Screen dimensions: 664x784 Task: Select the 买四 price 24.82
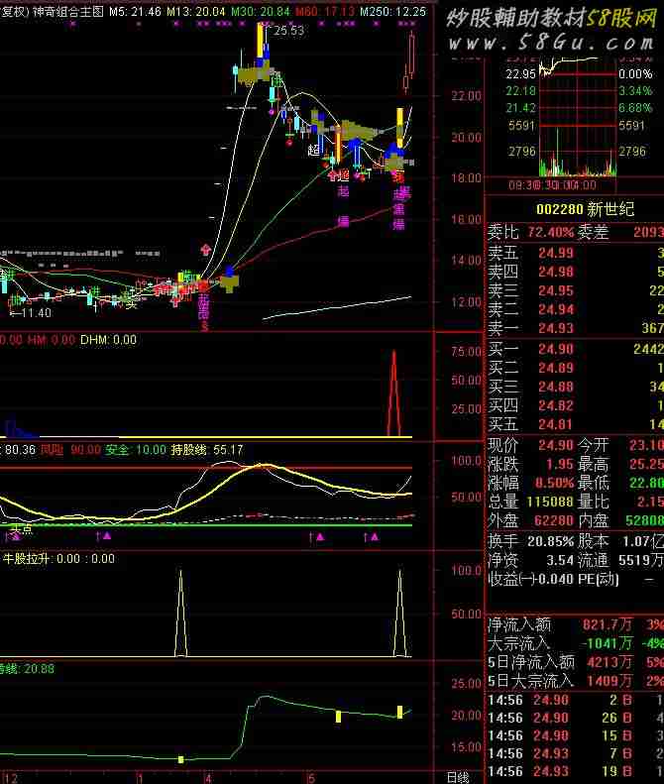556,406
